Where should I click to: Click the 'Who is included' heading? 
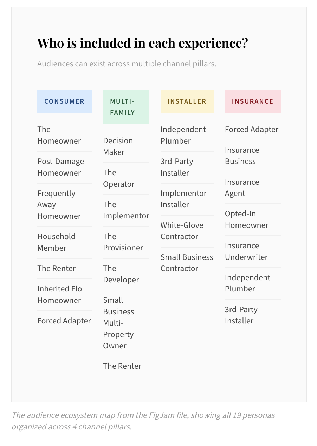pyautogui.click(x=143, y=43)
